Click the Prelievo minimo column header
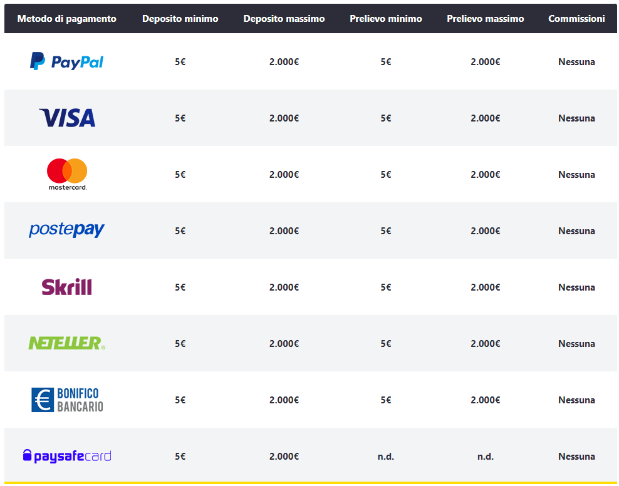This screenshot has width=619, height=486. (x=386, y=19)
